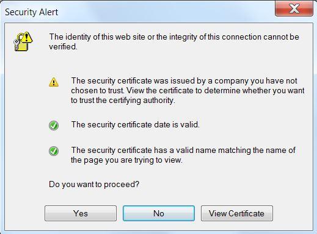Click the word "verified." under the header line
Screen dimensions: 317x234
click(63, 47)
